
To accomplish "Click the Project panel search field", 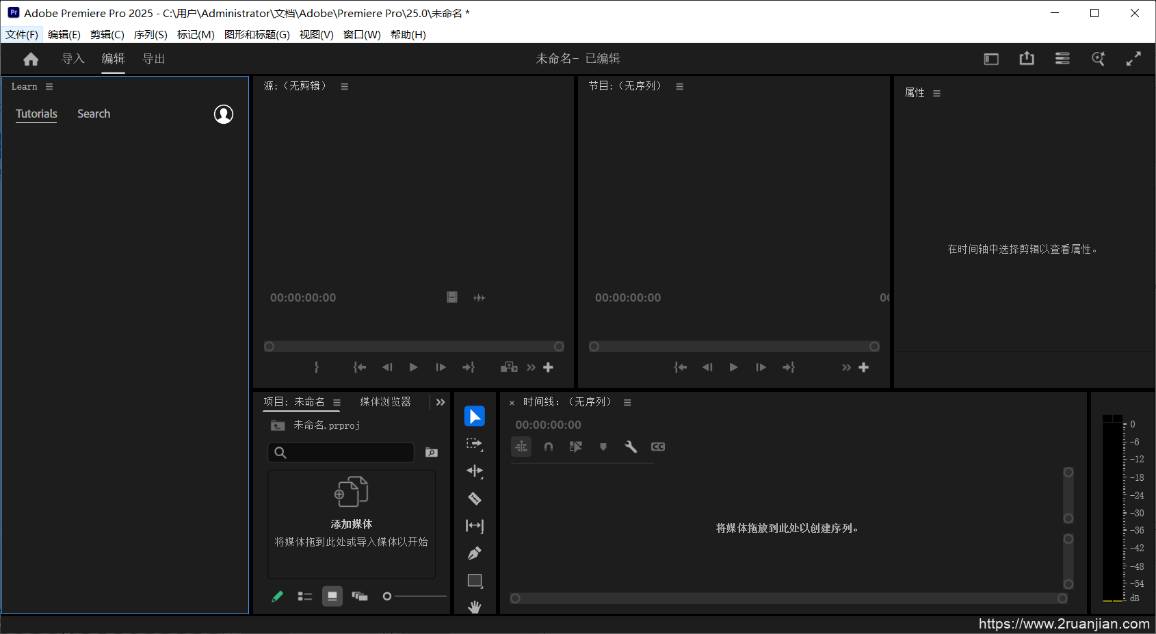I will [x=341, y=452].
